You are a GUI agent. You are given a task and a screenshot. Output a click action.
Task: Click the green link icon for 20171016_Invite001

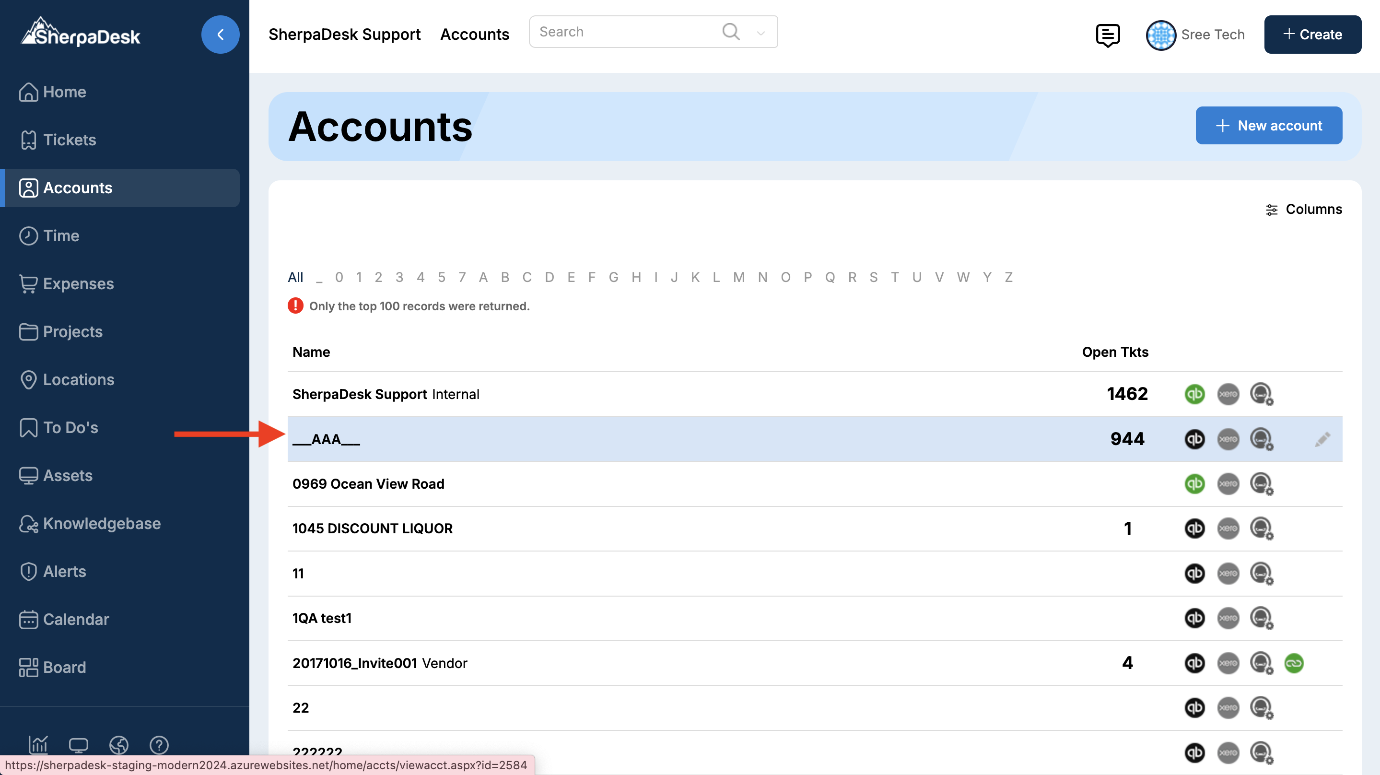point(1293,663)
